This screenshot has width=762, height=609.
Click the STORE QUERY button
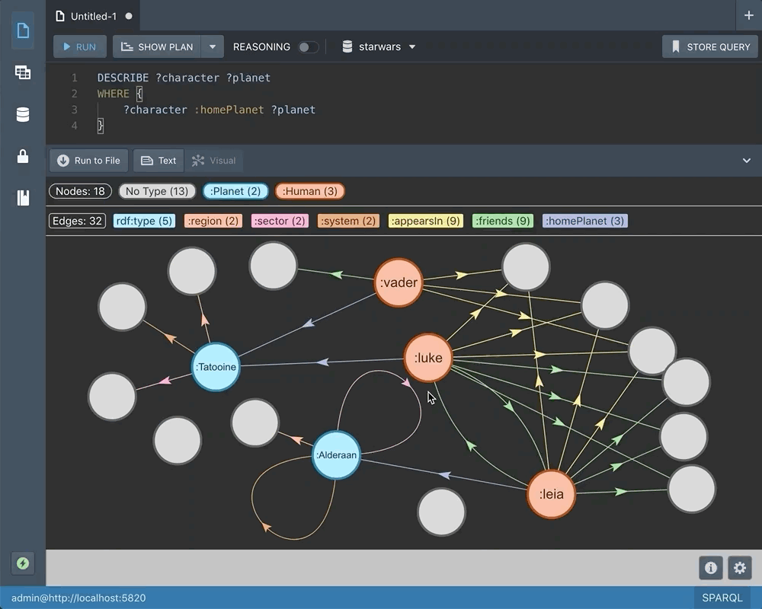tap(710, 47)
